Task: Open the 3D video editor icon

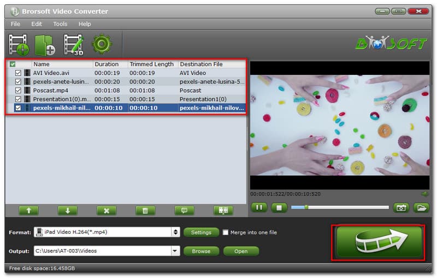Action: tap(73, 45)
